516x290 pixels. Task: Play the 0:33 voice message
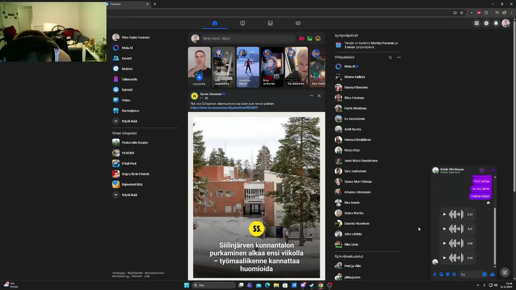pos(444,214)
